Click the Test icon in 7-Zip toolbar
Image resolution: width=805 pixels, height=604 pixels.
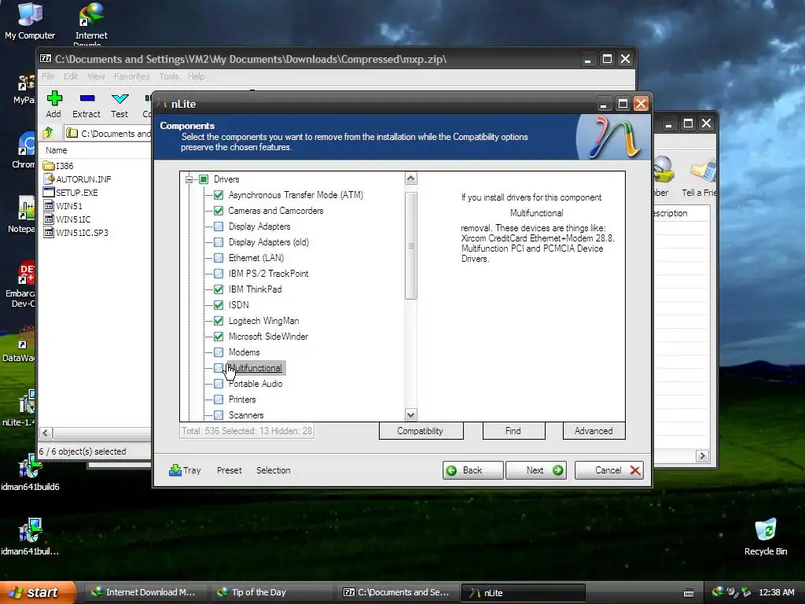119,98
